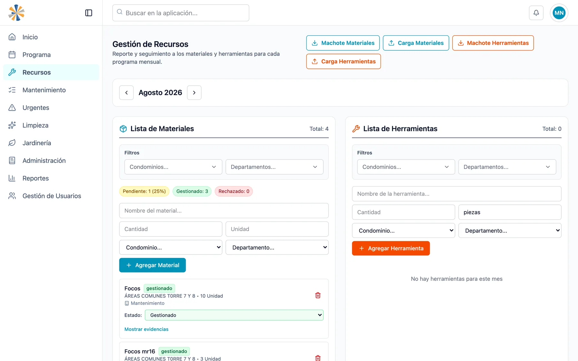
Task: Click the Urgentes warning triangle icon
Action: tap(12, 107)
